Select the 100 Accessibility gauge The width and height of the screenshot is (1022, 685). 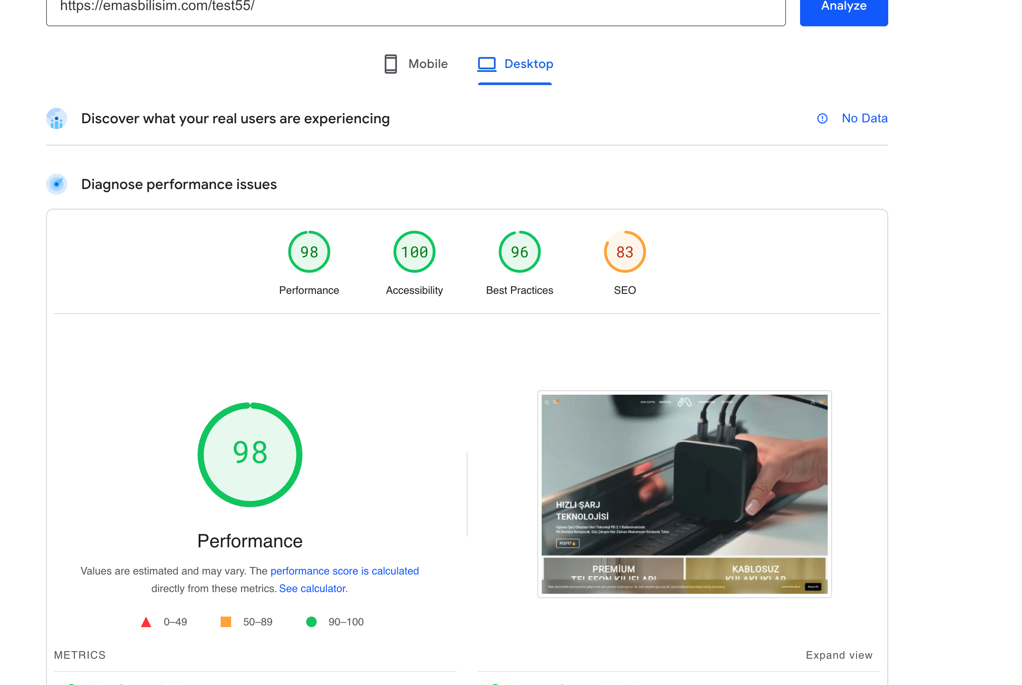414,252
